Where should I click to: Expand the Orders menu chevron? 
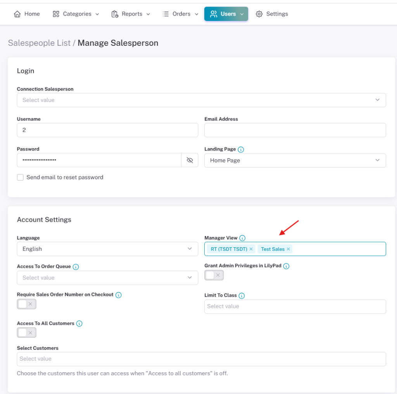tap(197, 14)
